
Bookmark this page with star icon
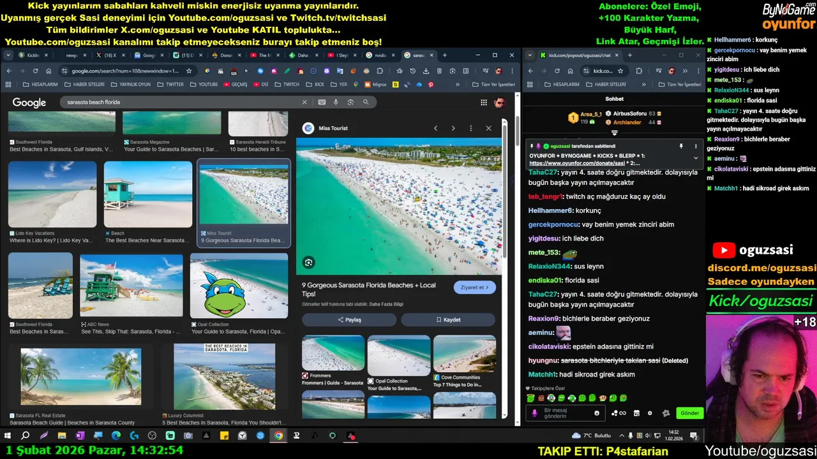(x=189, y=71)
